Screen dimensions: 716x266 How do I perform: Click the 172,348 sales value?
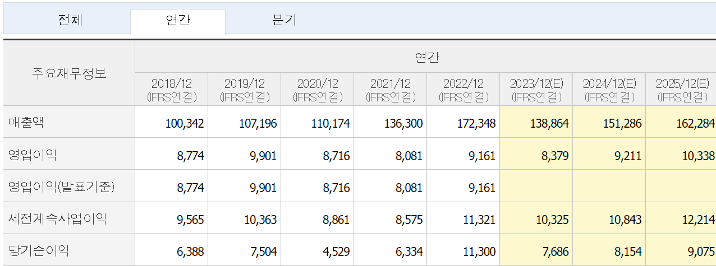(x=476, y=123)
